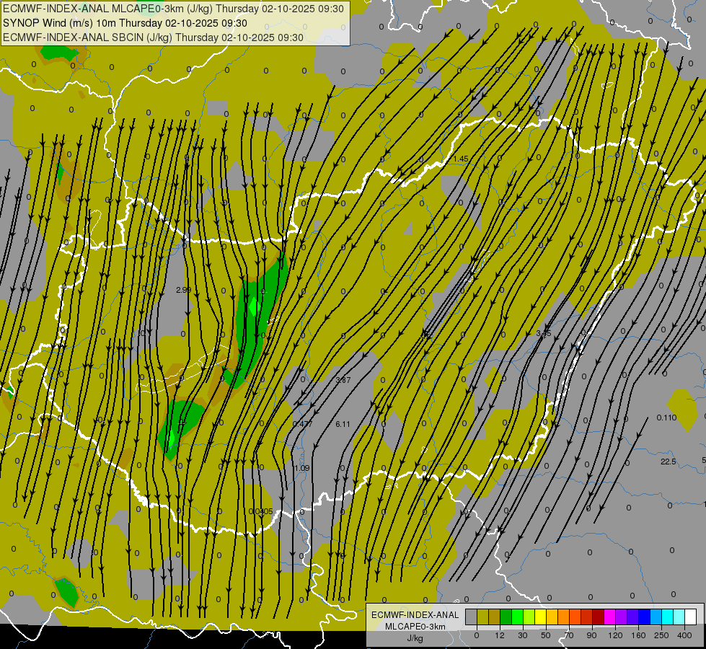This screenshot has height=649, width=706.
Task: Click the legend title ECMWF-INDEX-ANAL
Action: coord(415,615)
